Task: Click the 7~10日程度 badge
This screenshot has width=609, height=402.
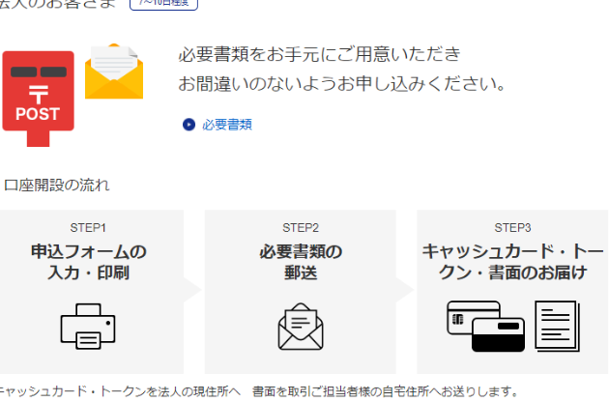Action: coord(163,4)
